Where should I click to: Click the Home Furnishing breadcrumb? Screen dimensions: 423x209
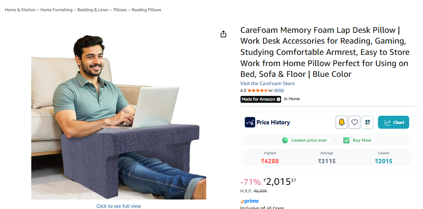tap(56, 9)
